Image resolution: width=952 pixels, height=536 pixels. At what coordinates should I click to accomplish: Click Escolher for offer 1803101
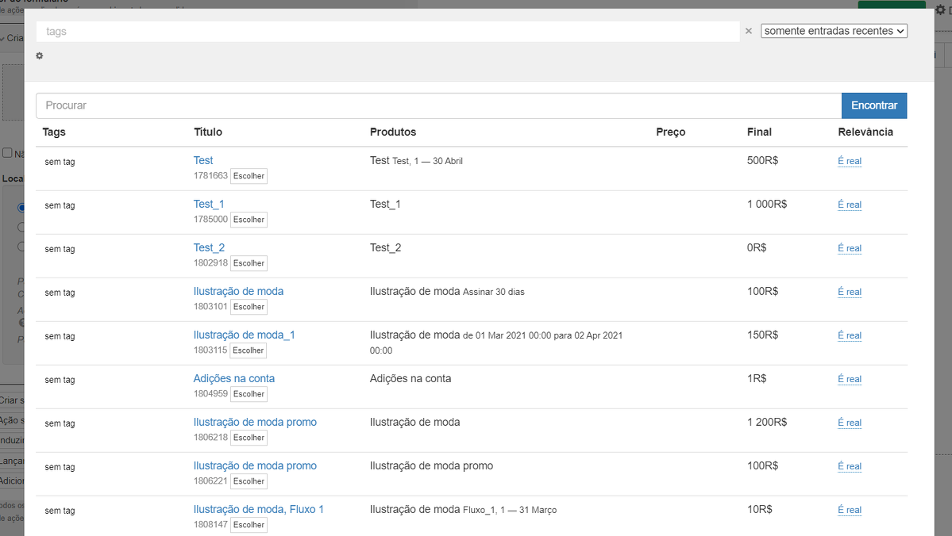point(249,307)
